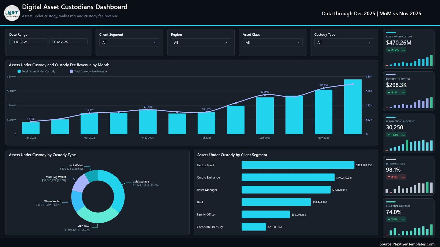Select the Insurance Coverage 74.0% value
This screenshot has width=440, height=247.
pos(394,212)
